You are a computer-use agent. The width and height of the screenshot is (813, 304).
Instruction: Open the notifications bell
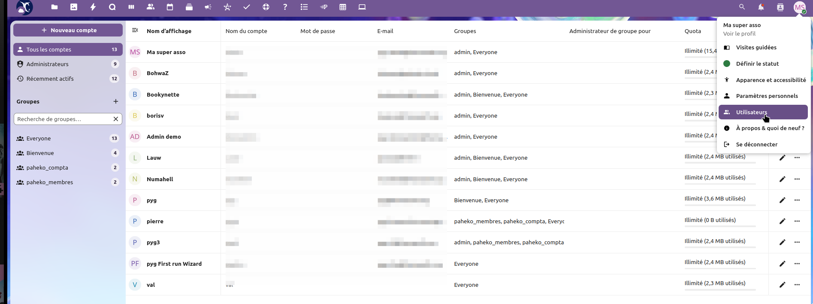point(761,7)
